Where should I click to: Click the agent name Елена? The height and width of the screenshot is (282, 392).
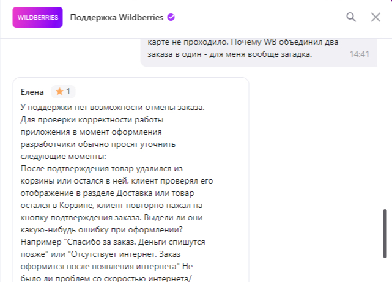pyautogui.click(x=32, y=92)
